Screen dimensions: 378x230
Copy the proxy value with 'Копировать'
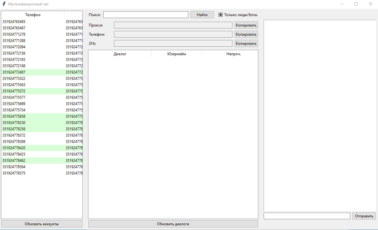click(x=246, y=25)
